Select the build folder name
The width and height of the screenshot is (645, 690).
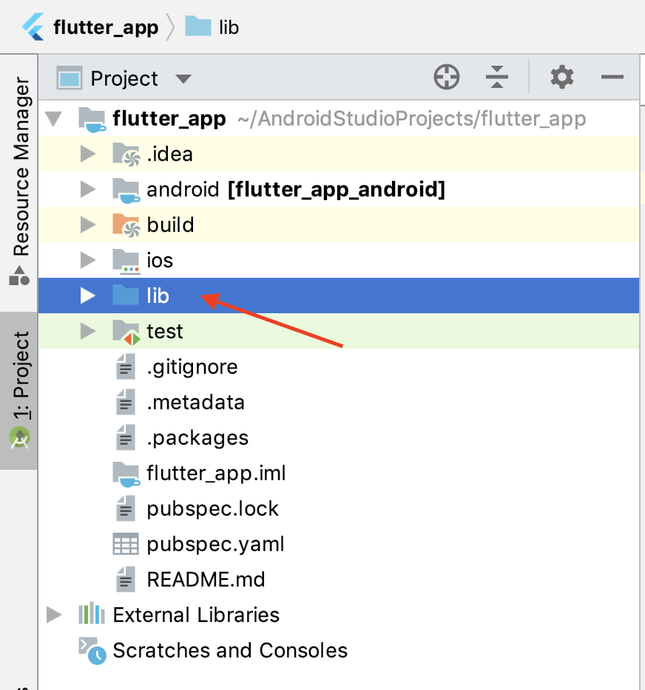point(170,225)
